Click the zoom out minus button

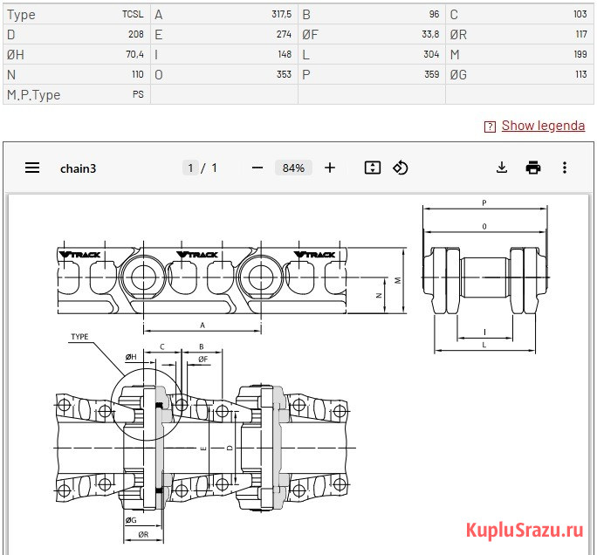click(257, 168)
